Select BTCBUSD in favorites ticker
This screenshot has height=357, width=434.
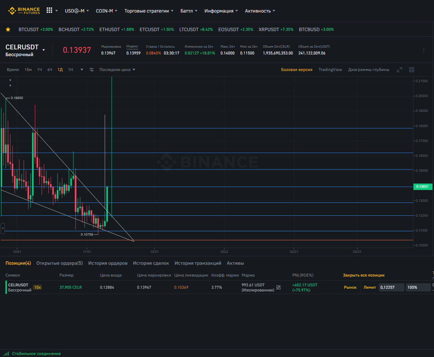[316, 29]
